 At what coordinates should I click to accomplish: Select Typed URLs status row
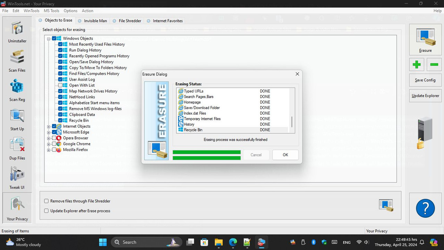[x=233, y=91]
